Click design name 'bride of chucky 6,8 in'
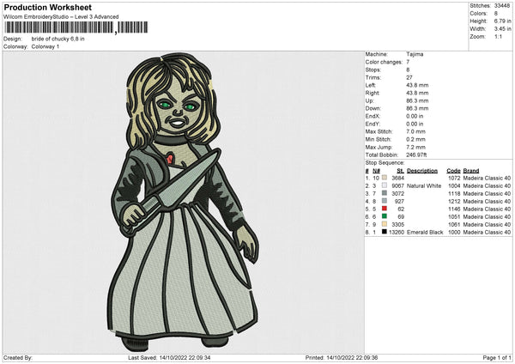This screenshot has height=364, width=515. point(58,39)
